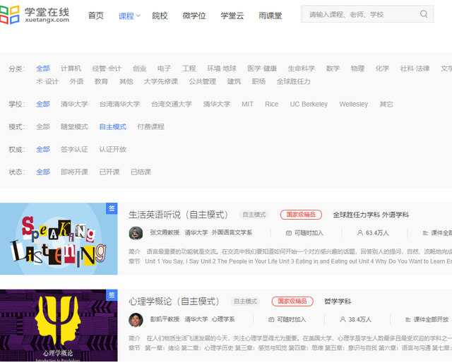Click the signature badge on the psychology course thumbnail
Screen dimensions: 452x363
coord(112,294)
